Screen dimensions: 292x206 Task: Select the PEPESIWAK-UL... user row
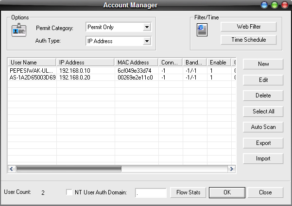[x=121, y=71]
